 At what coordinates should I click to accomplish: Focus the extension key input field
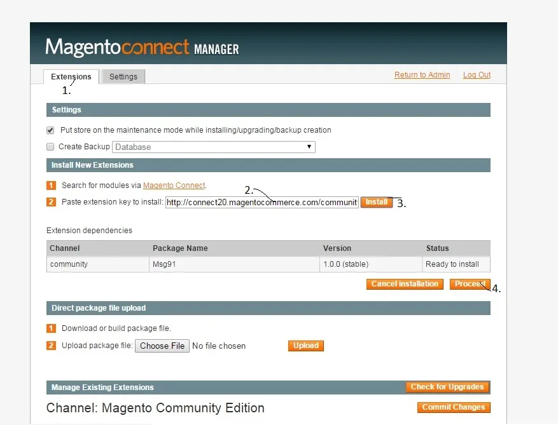tap(262, 202)
